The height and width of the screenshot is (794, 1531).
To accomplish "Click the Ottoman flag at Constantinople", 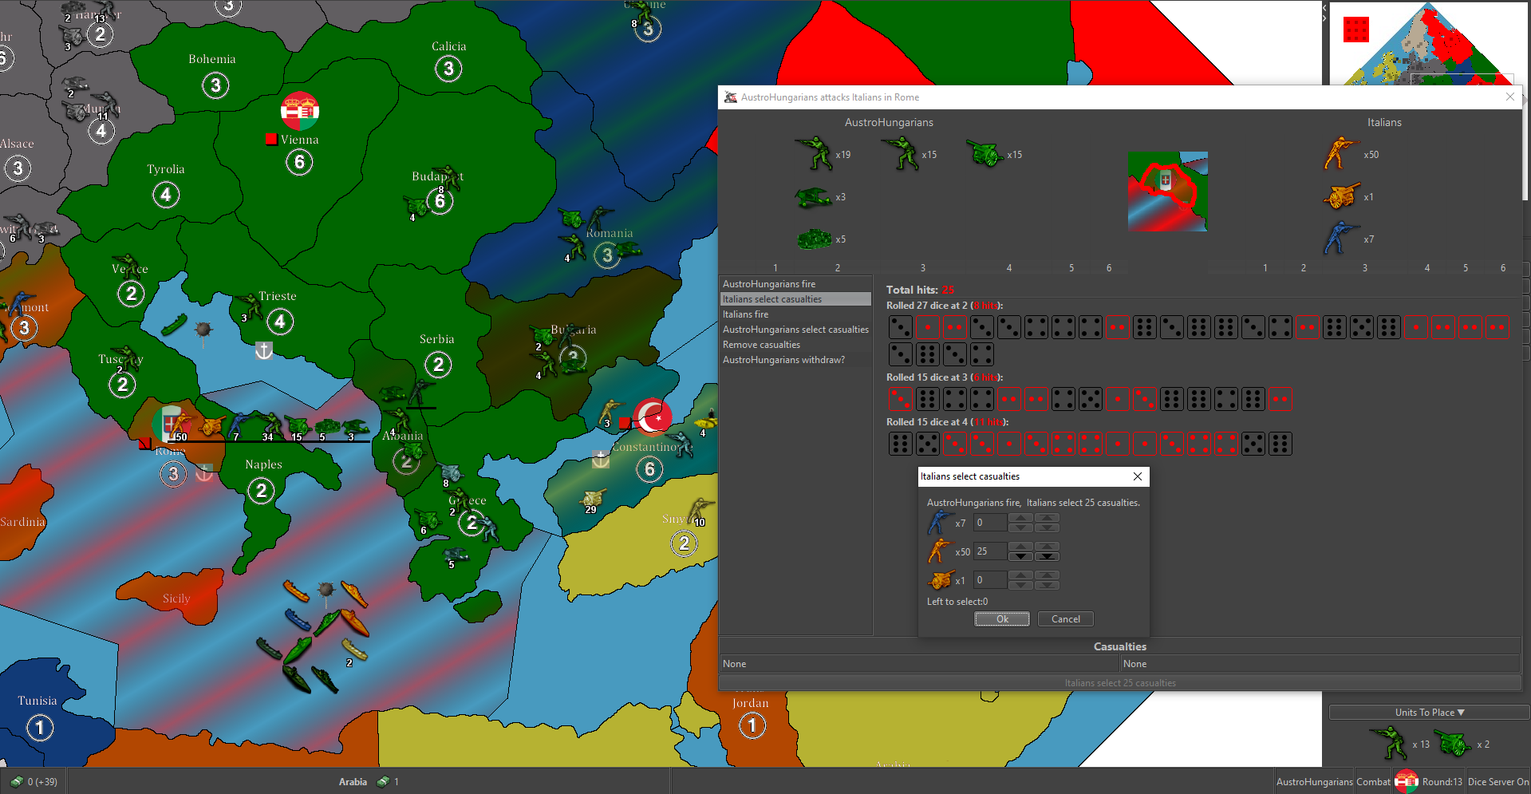I will point(653,417).
